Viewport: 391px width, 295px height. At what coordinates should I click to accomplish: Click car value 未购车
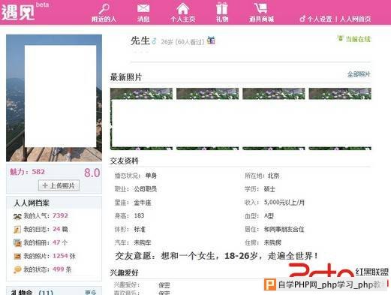pyautogui.click(x=143, y=242)
